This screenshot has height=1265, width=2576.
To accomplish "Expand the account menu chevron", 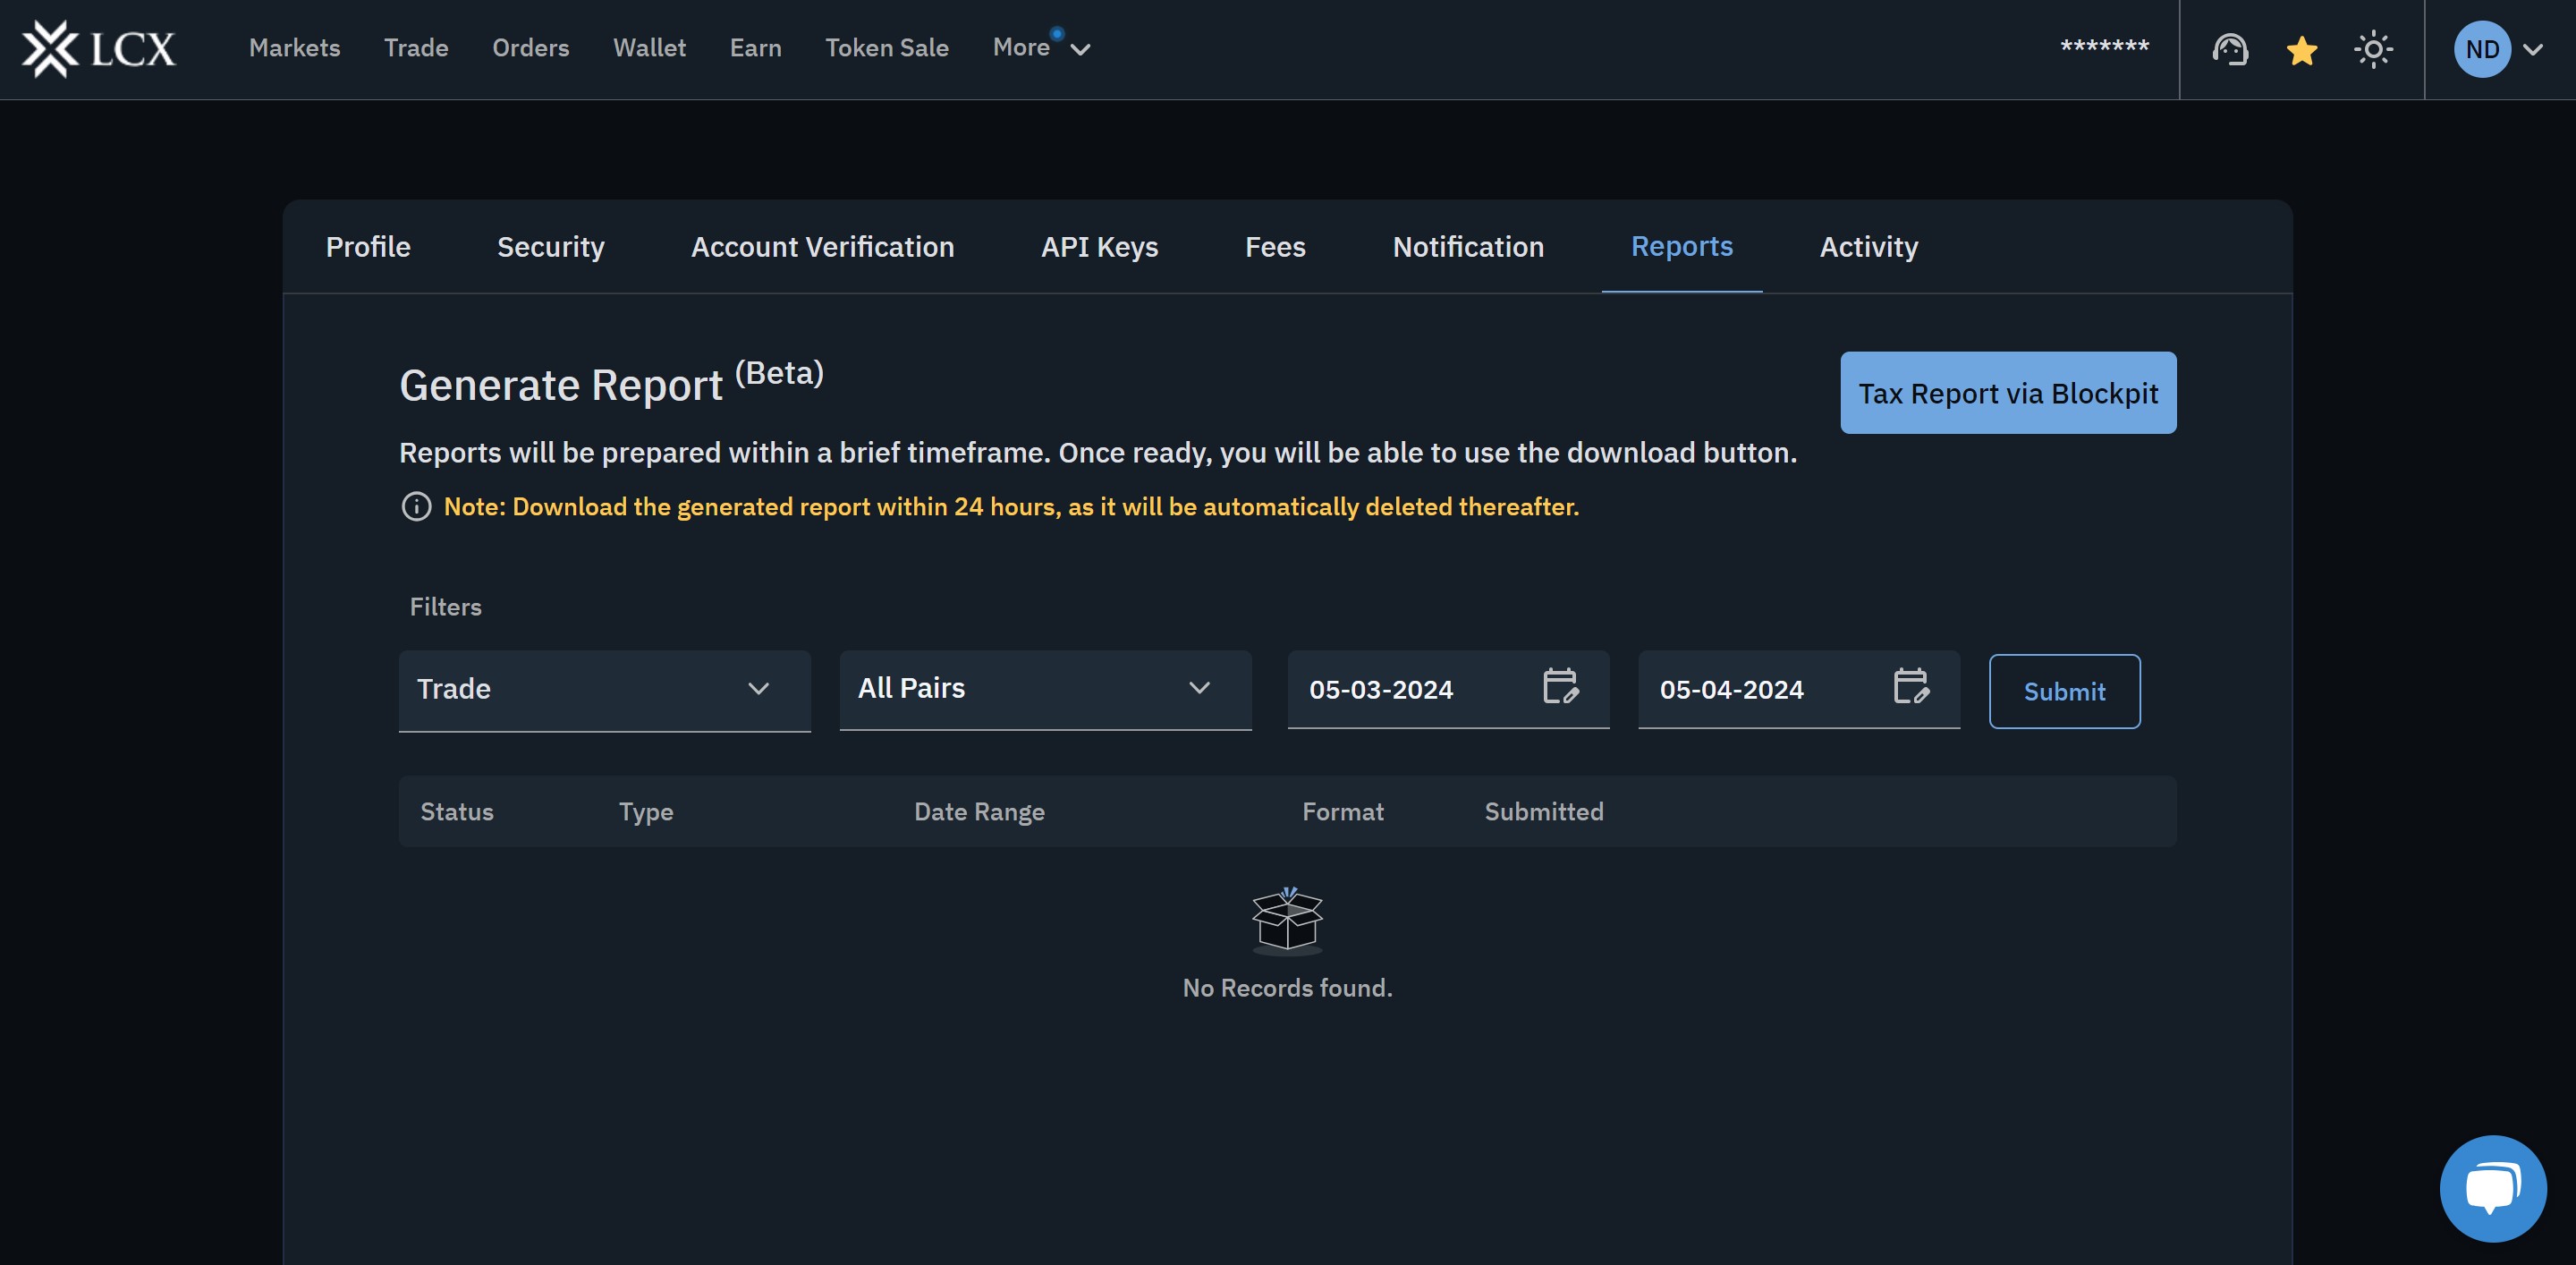I will pyautogui.click(x=2533, y=49).
